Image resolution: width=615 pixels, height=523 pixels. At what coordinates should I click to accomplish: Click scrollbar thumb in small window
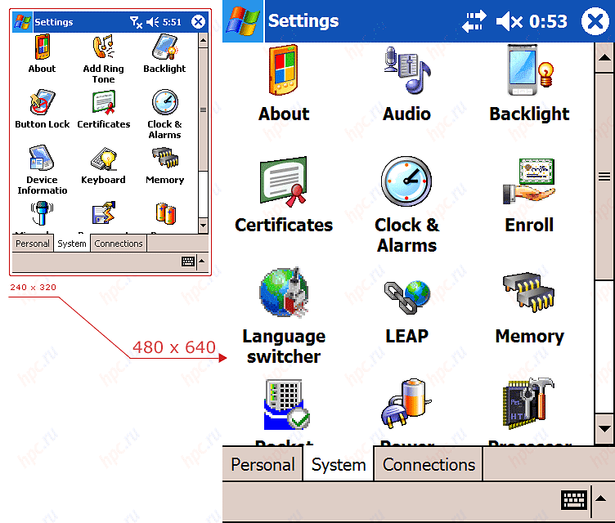[x=203, y=110]
